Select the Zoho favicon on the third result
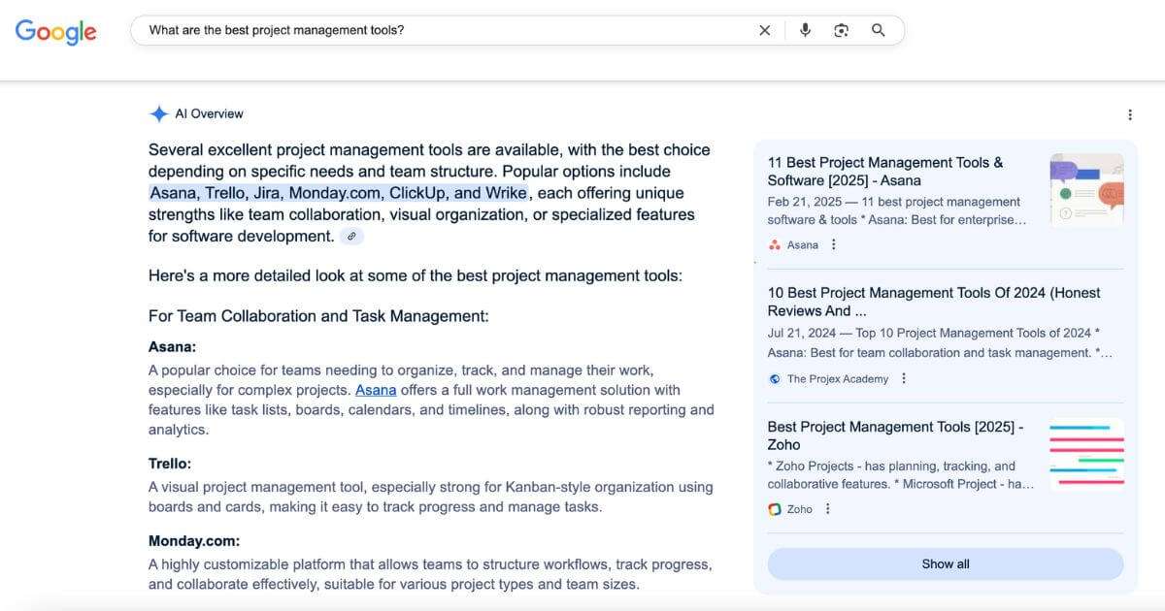Viewport: 1165px width, 611px height. point(775,508)
